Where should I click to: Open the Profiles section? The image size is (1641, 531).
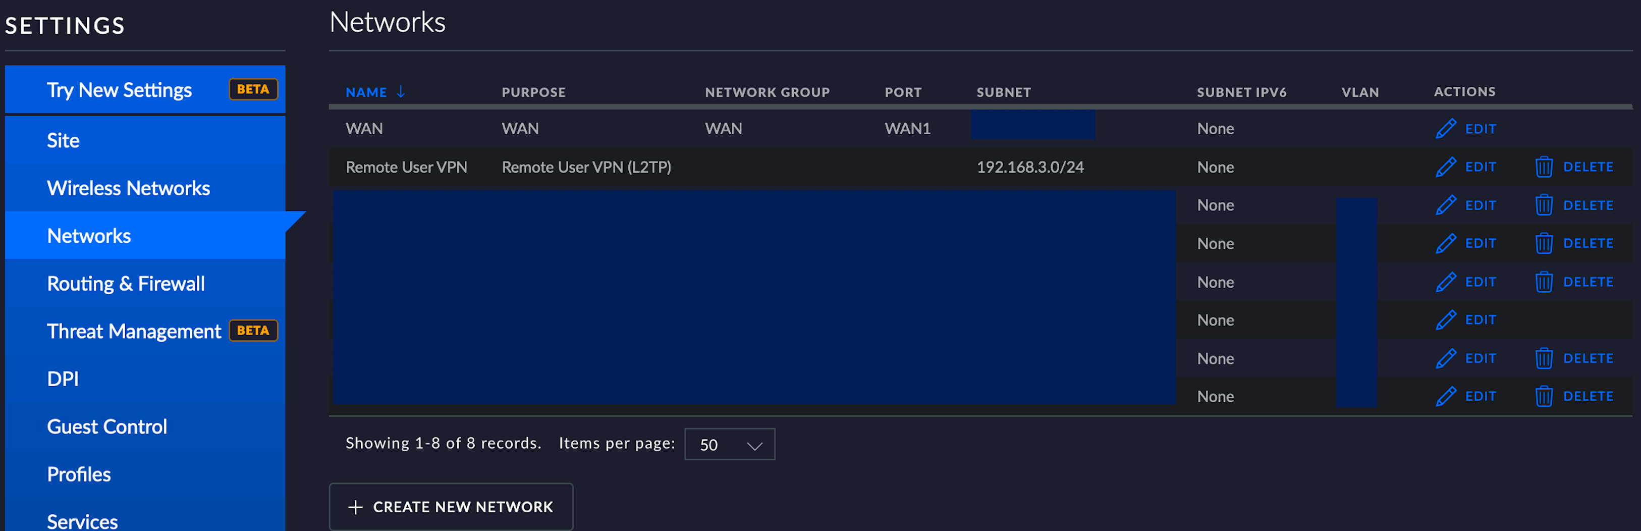pos(78,473)
